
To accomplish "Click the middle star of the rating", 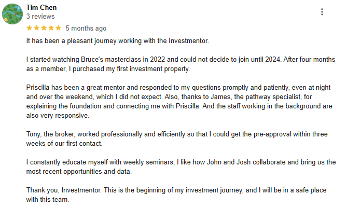I will (x=44, y=28).
